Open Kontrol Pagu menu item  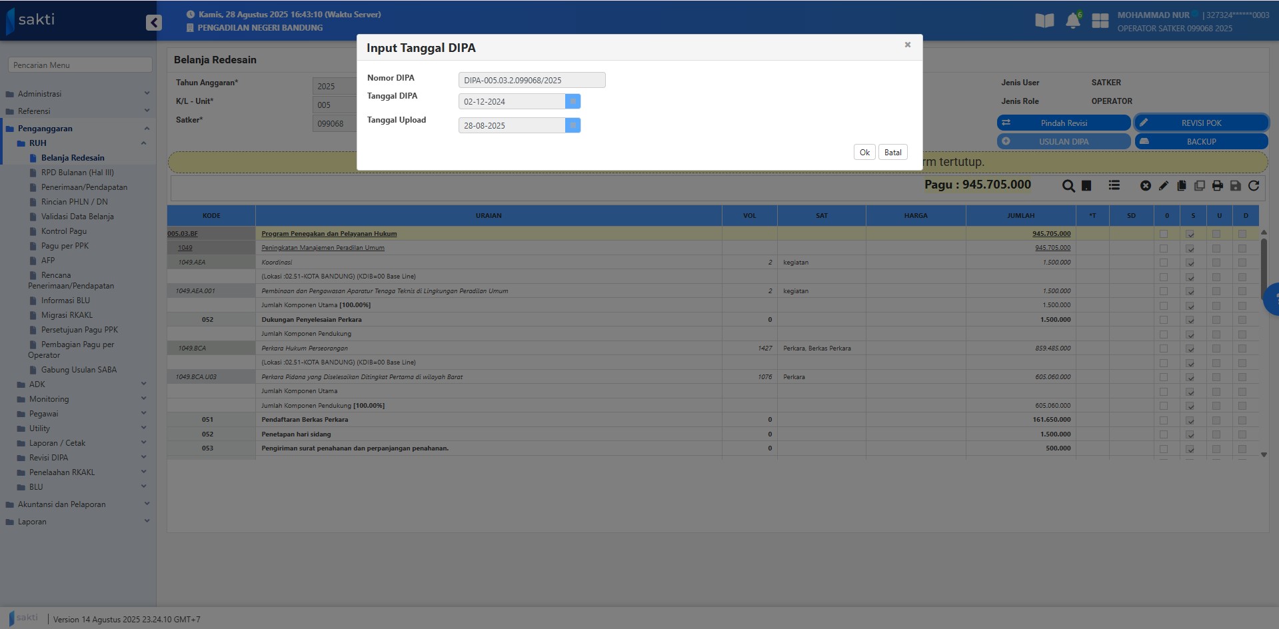63,231
